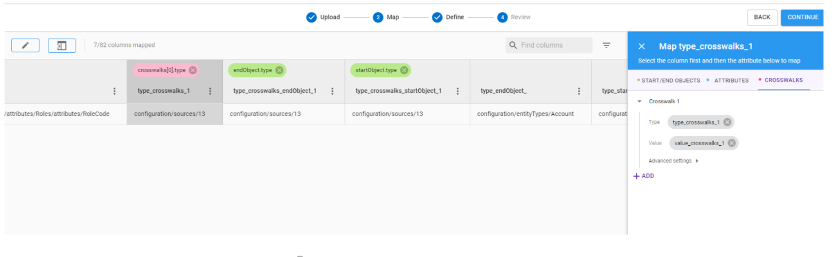Click configuration/sources/13 under type_crosswalks_startObject_1
834x257 pixels.
pos(387,114)
